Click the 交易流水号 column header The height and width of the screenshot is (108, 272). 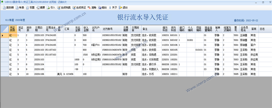tap(51, 29)
